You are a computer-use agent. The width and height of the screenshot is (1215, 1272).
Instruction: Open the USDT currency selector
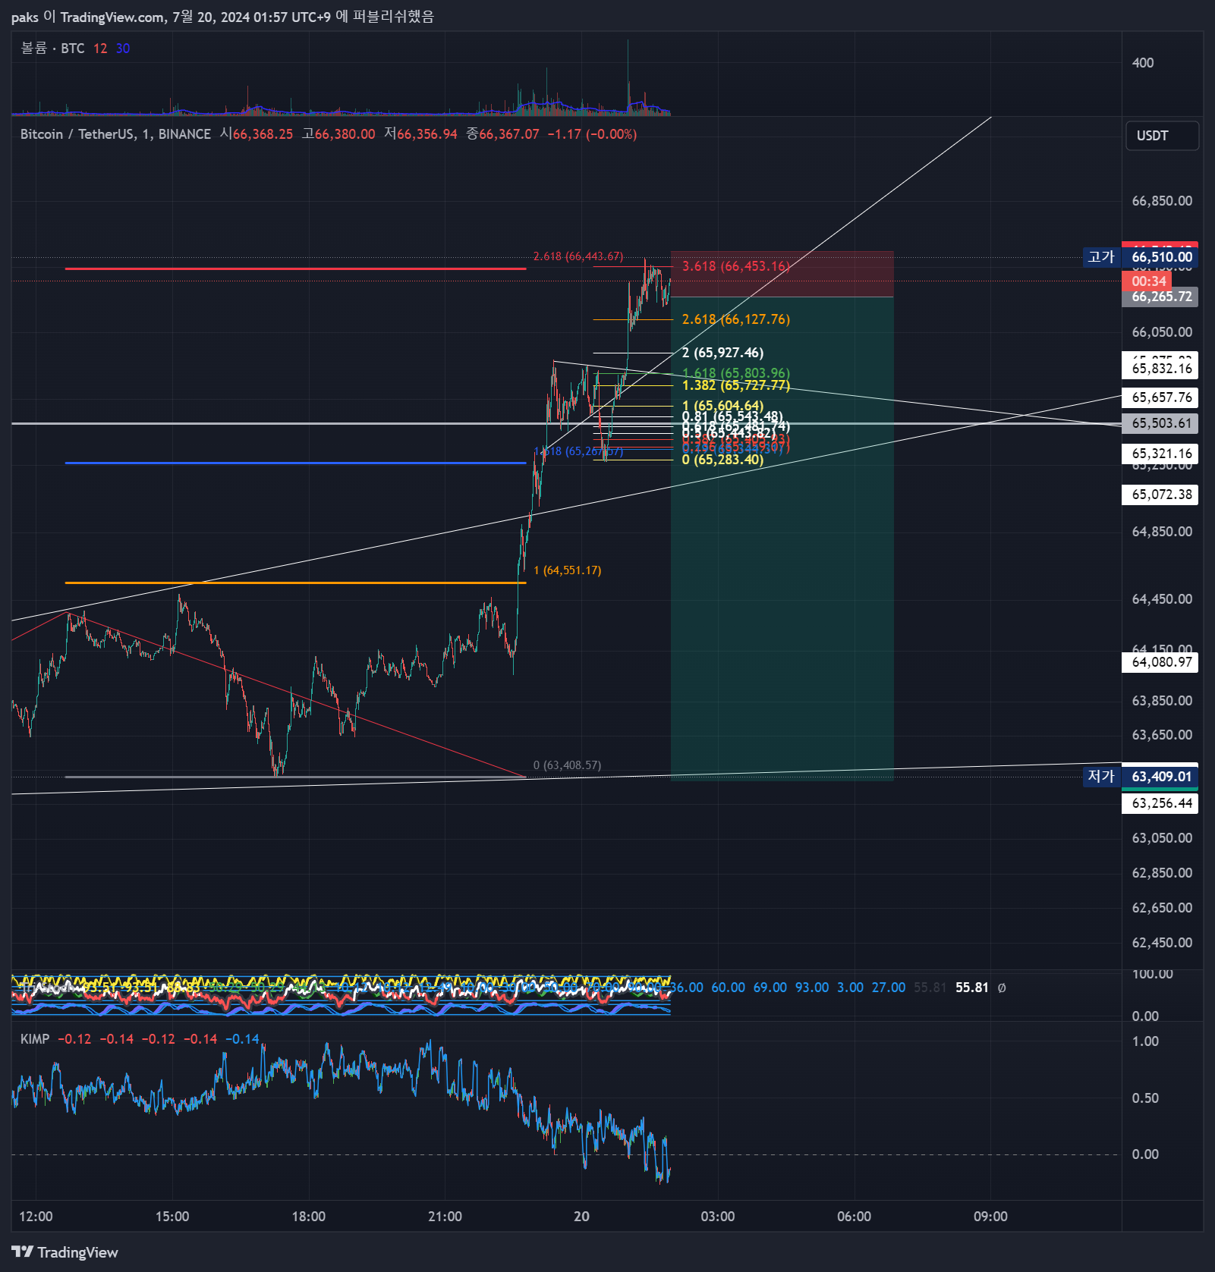tap(1162, 136)
